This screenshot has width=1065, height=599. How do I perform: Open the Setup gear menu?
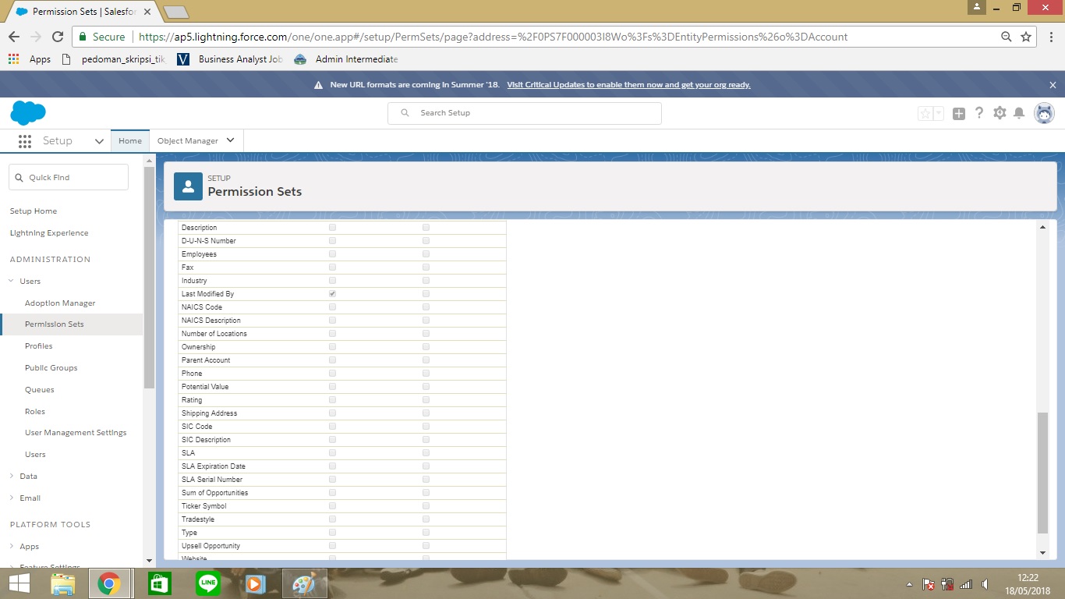(x=1000, y=113)
